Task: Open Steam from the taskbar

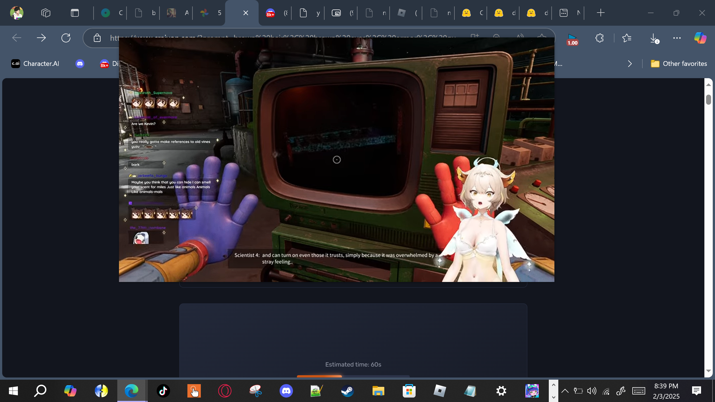Action: (347, 391)
